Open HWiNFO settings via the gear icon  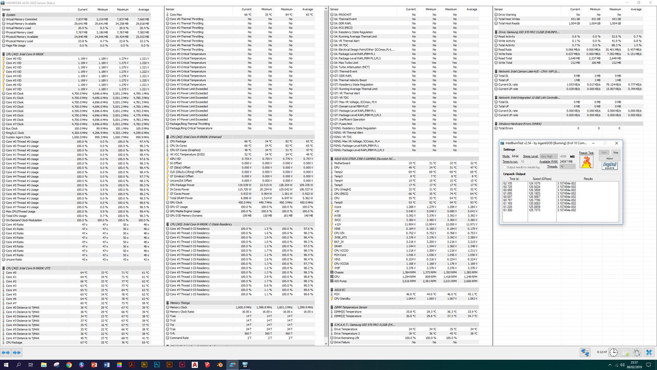[x=637, y=353]
